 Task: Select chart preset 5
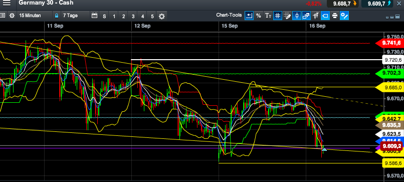(152, 16)
